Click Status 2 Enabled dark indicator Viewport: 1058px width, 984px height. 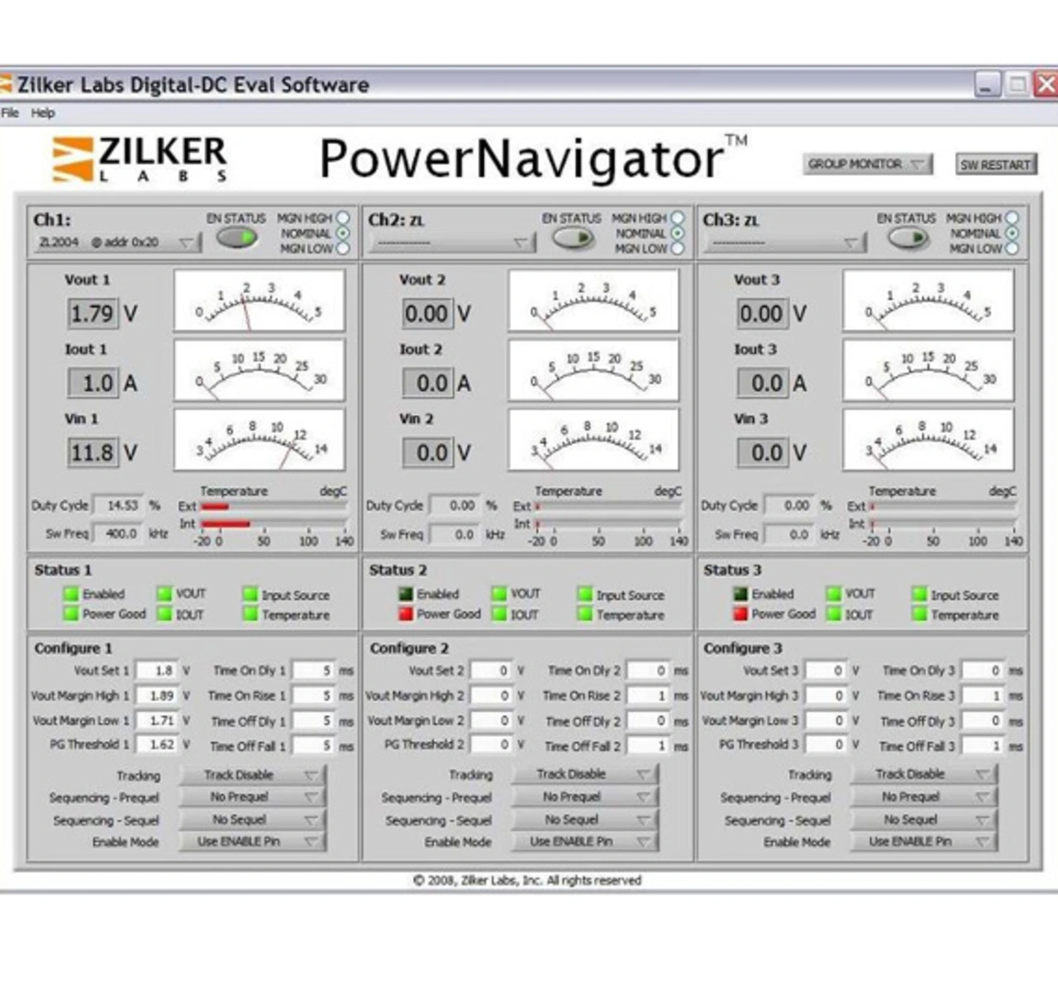pyautogui.click(x=406, y=594)
